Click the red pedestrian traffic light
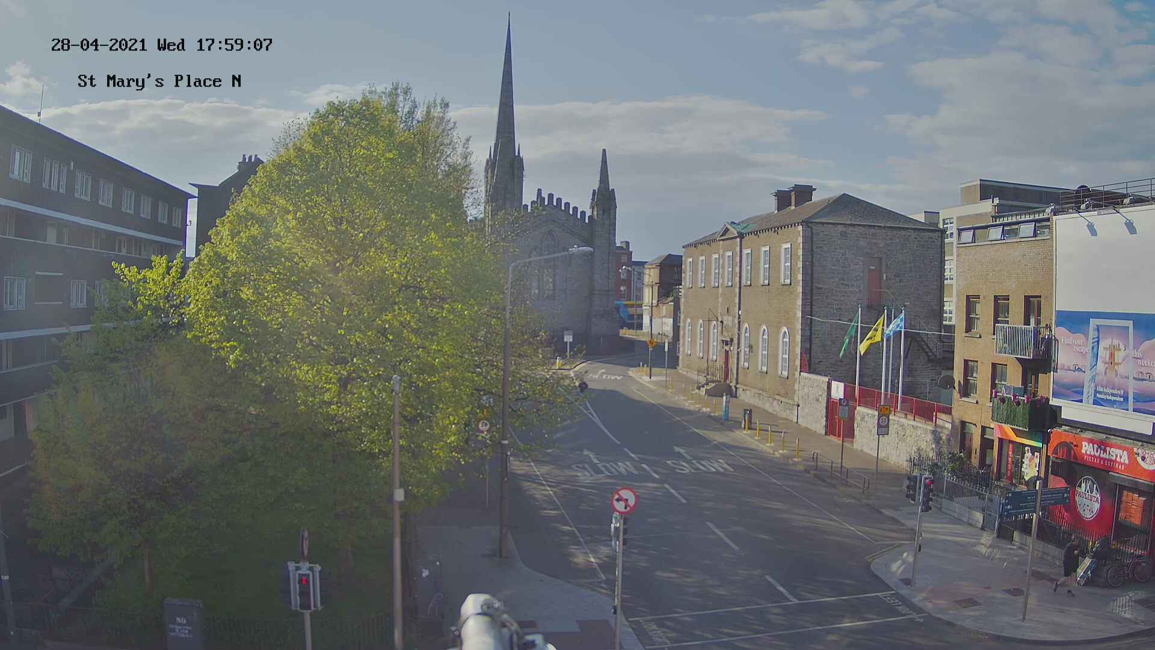1155x650 pixels. [304, 581]
